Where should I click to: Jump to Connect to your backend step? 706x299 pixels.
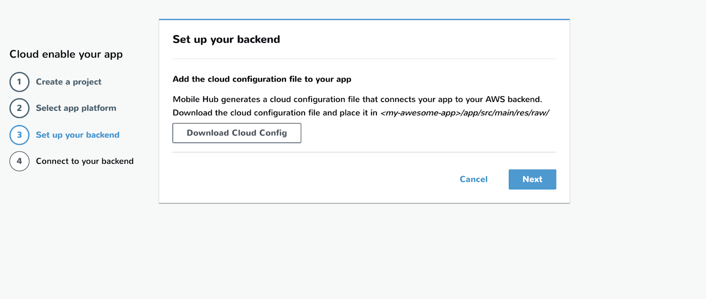tap(85, 161)
